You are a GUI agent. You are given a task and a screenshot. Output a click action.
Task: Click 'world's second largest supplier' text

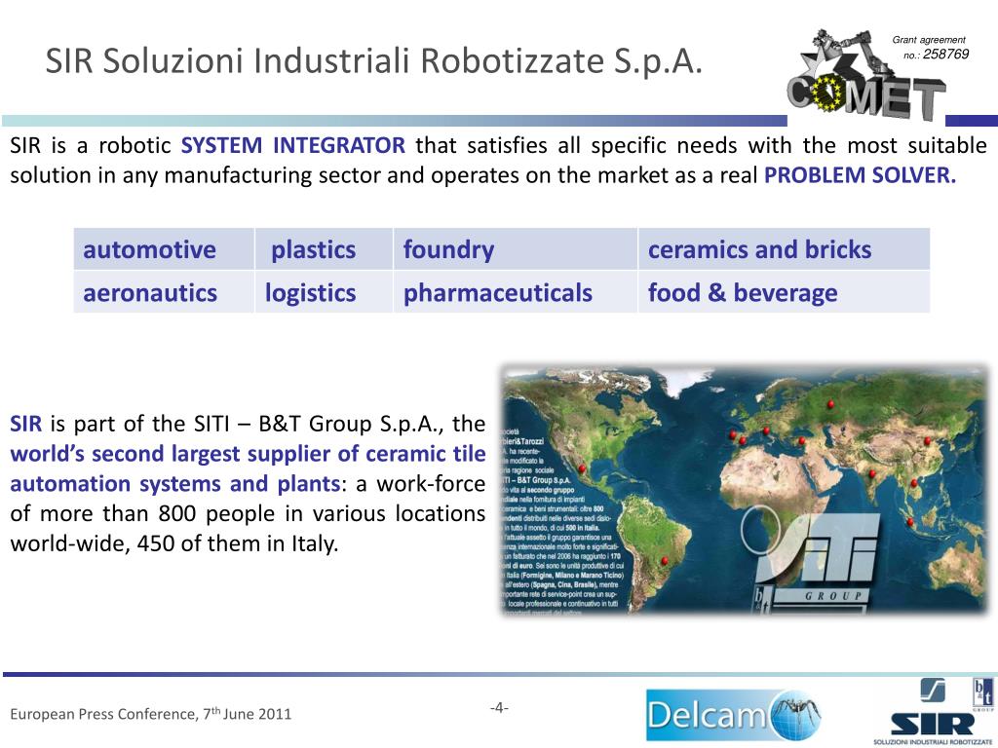pos(172,454)
